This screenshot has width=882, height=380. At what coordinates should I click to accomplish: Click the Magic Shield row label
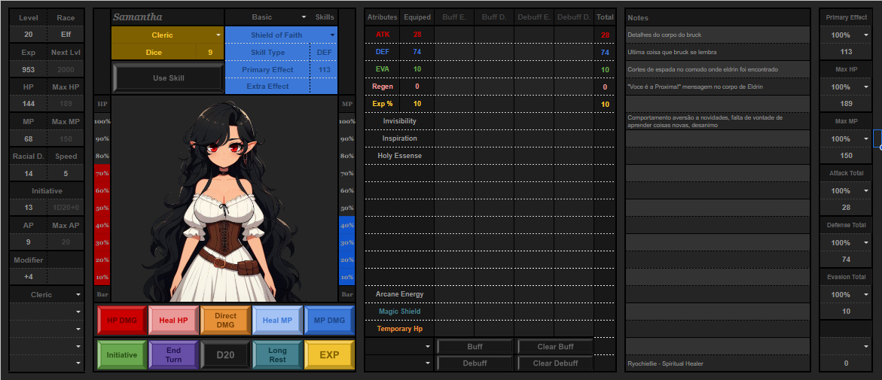pyautogui.click(x=399, y=312)
